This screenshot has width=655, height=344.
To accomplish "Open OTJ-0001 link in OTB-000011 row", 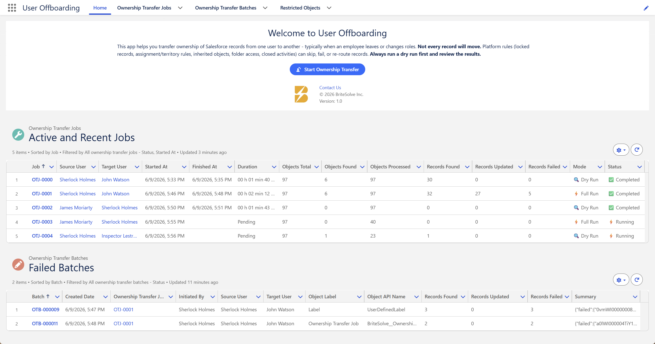I will (124, 324).
